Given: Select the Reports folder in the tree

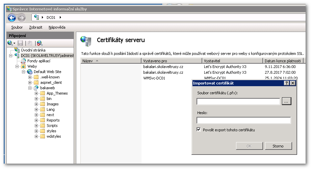Looking at the screenshot, I should pos(53,120).
